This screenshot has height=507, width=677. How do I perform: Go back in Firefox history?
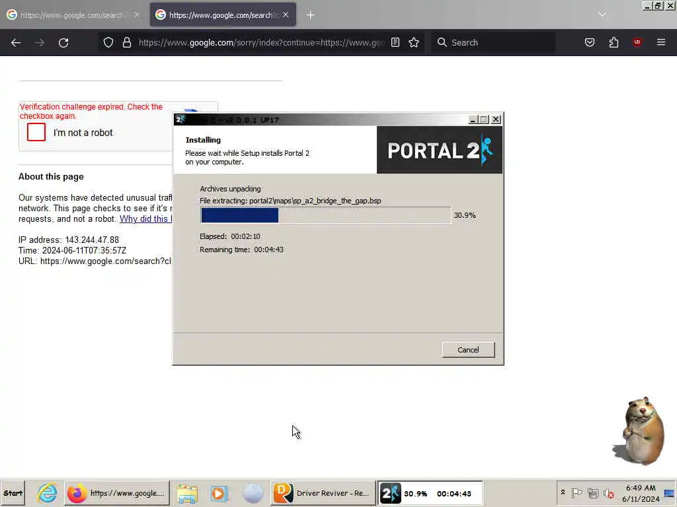tap(16, 43)
